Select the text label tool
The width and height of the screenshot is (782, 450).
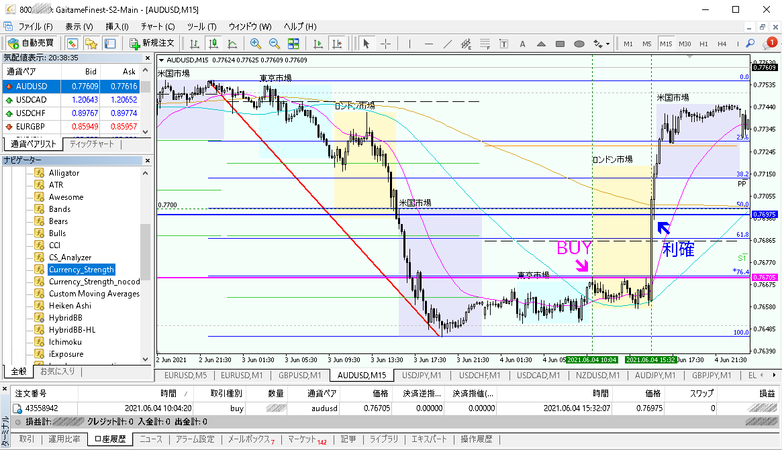[503, 44]
